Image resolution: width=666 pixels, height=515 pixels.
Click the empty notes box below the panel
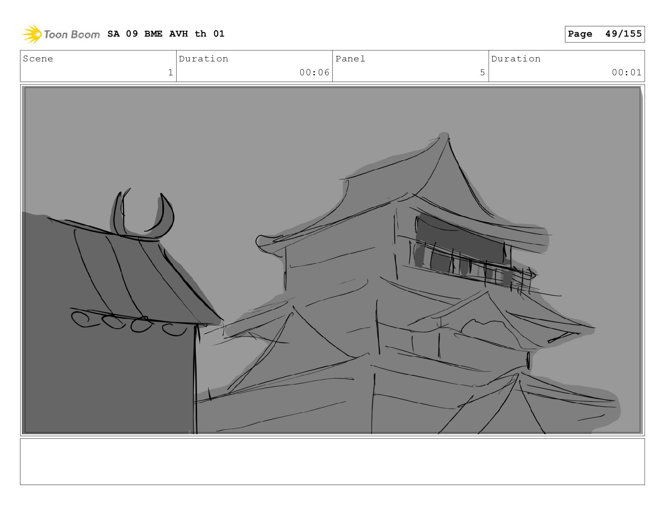(x=332, y=462)
